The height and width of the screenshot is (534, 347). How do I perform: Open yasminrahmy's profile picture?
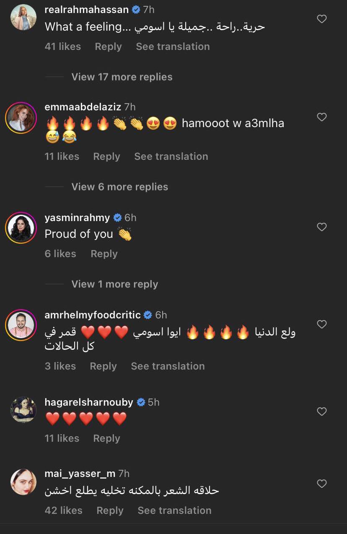(x=21, y=228)
